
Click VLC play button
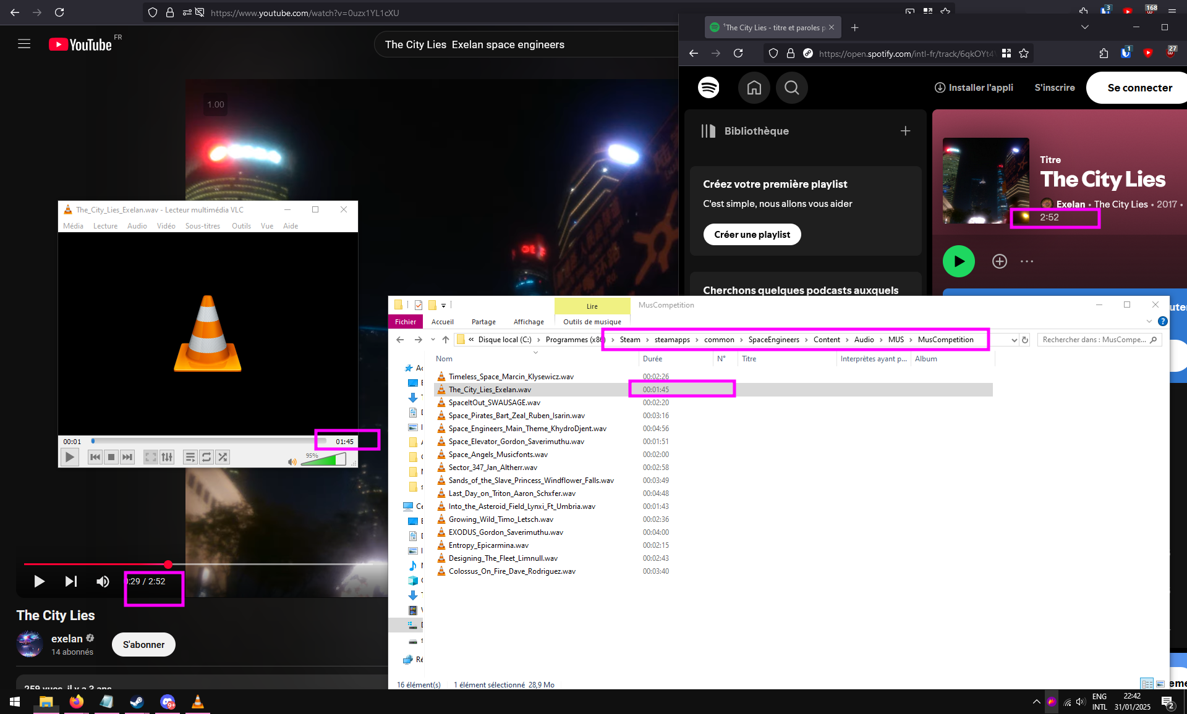[x=70, y=457]
